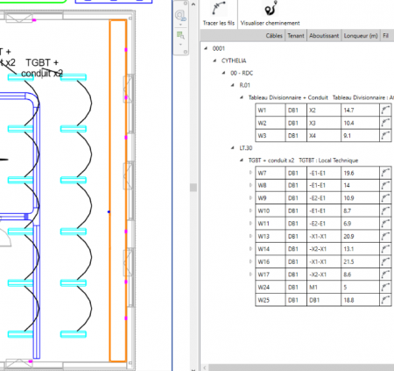Click the Câbles column header
This screenshot has height=371, width=394.
click(x=274, y=36)
